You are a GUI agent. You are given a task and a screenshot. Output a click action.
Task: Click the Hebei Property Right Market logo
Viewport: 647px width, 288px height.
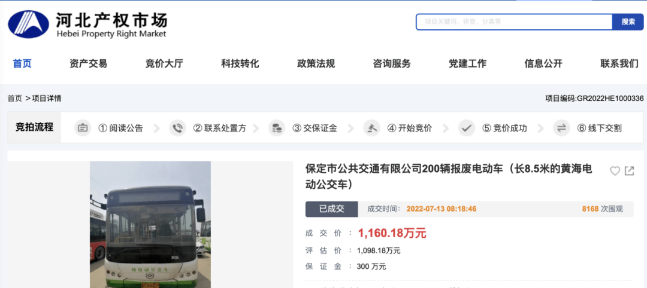click(86, 25)
